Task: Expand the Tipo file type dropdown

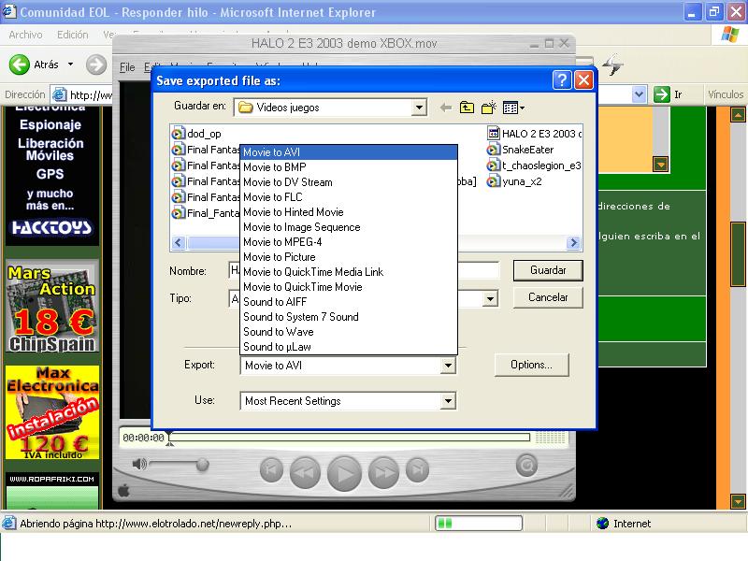Action: [x=490, y=299]
